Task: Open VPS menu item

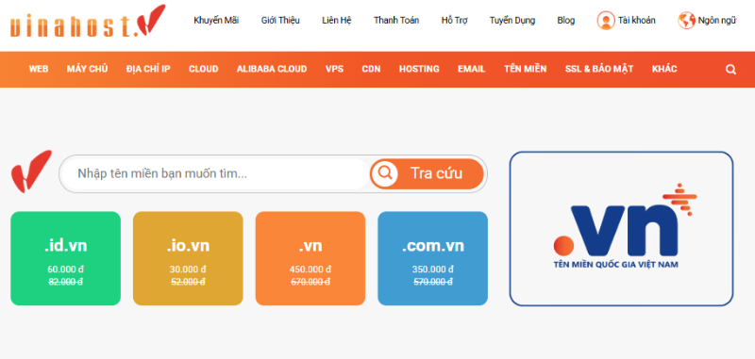Action: pos(334,69)
